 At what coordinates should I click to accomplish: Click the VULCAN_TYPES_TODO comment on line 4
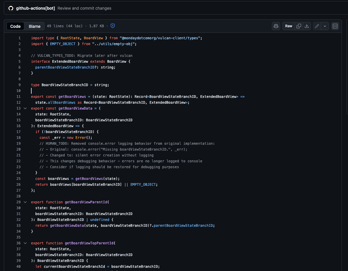82,56
